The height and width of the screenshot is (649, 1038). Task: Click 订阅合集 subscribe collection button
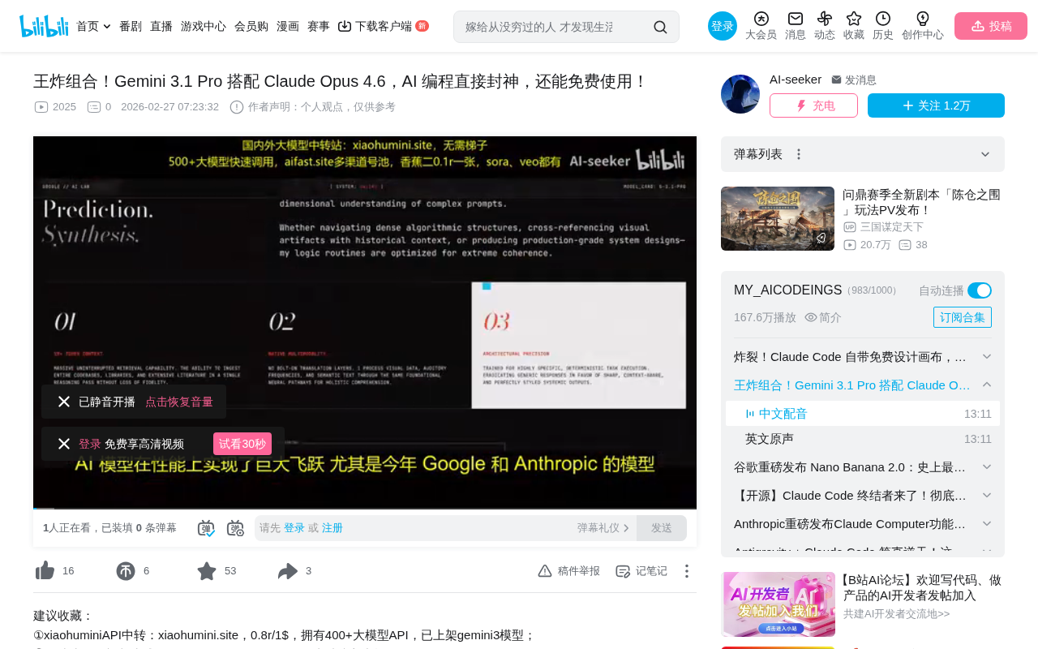tap(963, 317)
